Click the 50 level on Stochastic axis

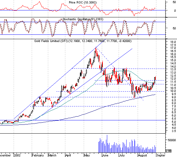coord(174,28)
